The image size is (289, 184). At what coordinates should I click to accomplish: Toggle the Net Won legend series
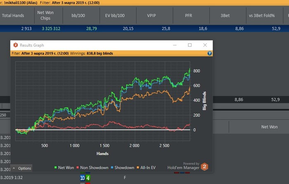[64, 167]
